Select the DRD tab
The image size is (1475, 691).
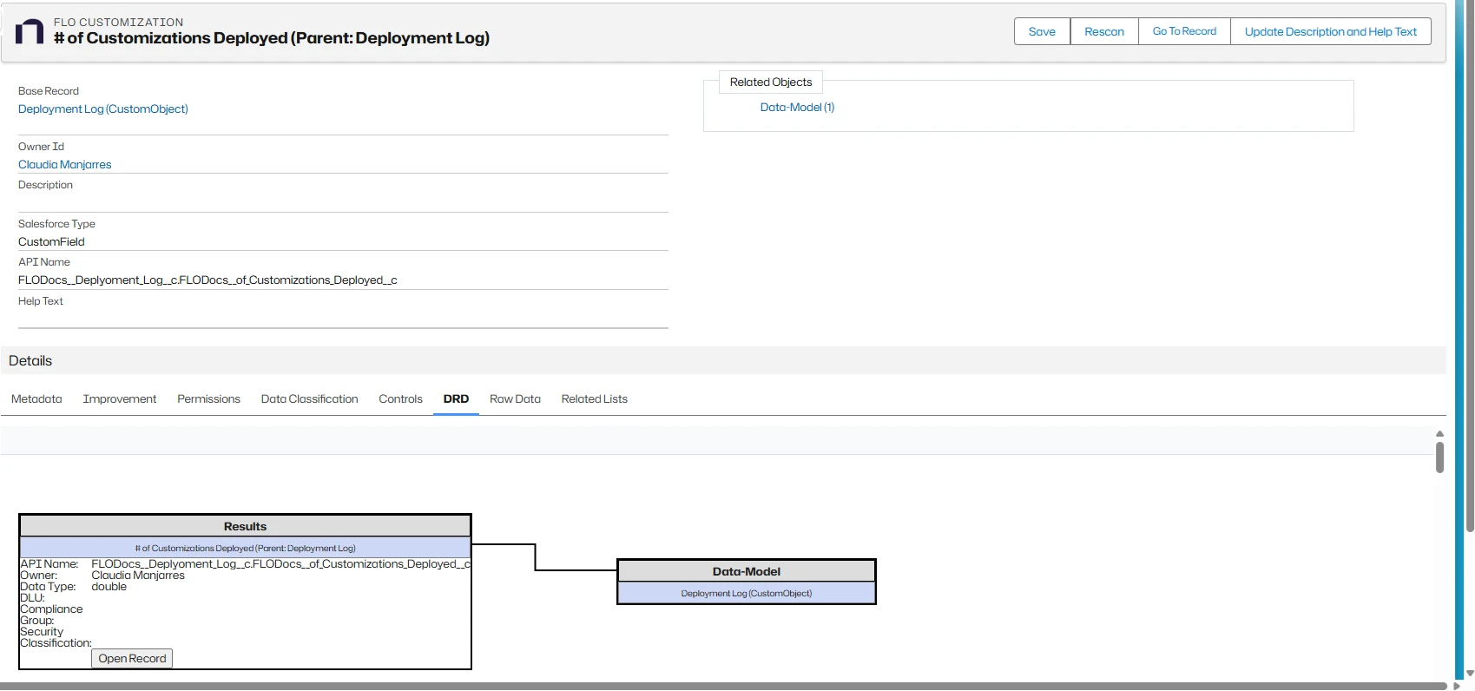pos(456,398)
